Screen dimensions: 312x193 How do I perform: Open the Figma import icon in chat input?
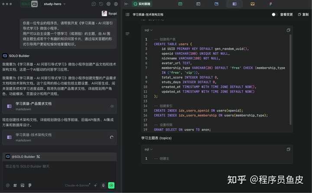[x=30, y=185]
